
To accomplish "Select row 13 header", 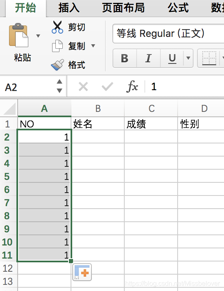I will coord(8,281).
